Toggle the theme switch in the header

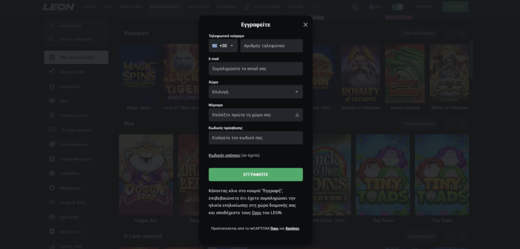(397, 7)
